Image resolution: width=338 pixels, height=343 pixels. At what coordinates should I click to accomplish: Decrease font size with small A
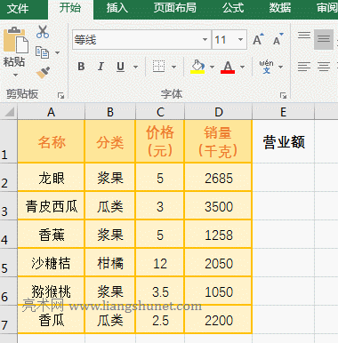pyautogui.click(x=278, y=39)
